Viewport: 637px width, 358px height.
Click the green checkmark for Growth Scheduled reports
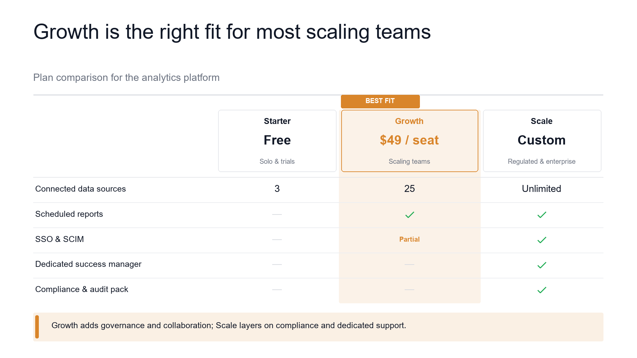(410, 215)
